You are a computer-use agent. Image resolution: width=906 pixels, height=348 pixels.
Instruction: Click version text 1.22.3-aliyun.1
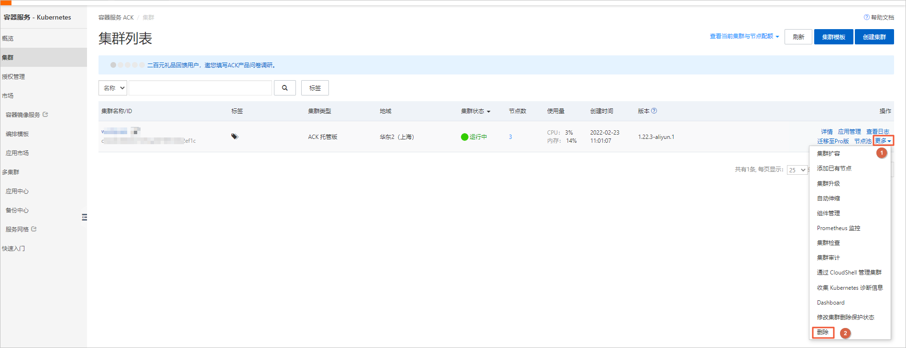[656, 137]
